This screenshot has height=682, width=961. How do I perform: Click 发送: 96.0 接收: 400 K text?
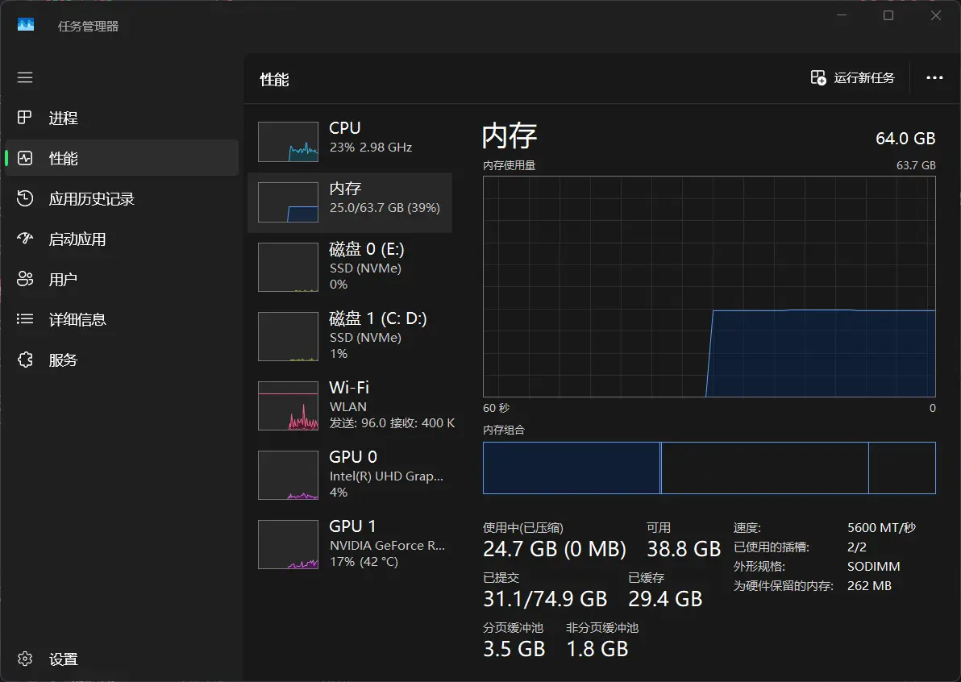(393, 422)
